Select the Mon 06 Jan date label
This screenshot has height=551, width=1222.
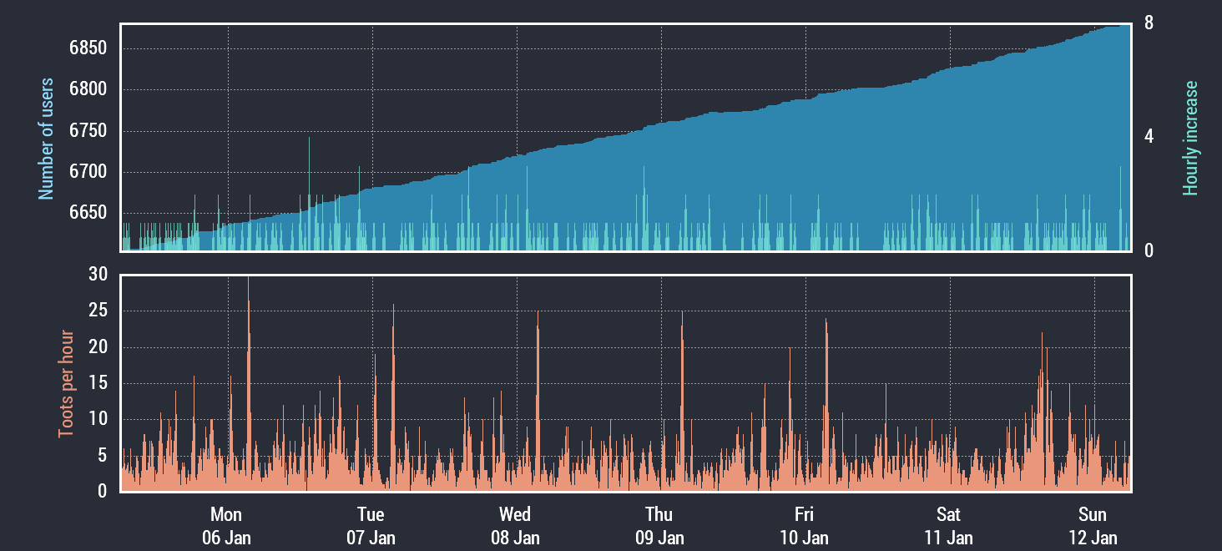pyautogui.click(x=226, y=525)
